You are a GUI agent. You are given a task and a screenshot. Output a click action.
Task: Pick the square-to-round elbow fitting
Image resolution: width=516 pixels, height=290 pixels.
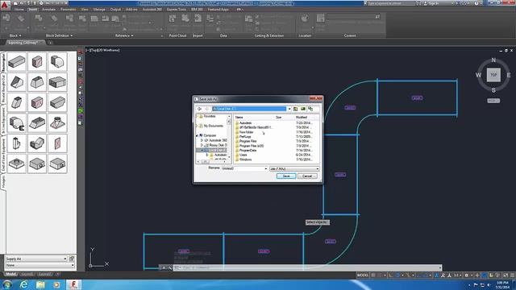pos(57,61)
